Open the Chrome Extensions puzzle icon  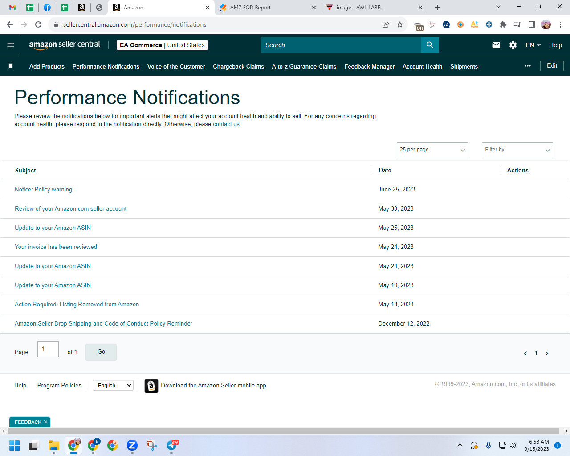503,24
